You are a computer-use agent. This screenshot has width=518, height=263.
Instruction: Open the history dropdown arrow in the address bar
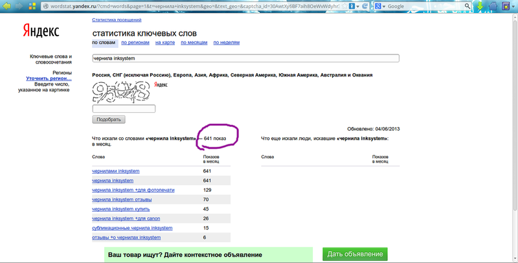pos(358,6)
